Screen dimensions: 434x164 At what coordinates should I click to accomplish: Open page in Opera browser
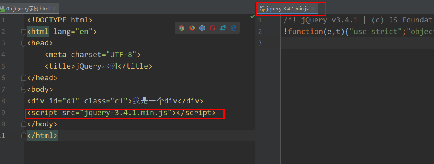click(x=213, y=28)
